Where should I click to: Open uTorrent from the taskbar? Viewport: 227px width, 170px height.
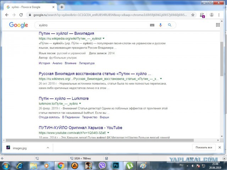point(130,166)
